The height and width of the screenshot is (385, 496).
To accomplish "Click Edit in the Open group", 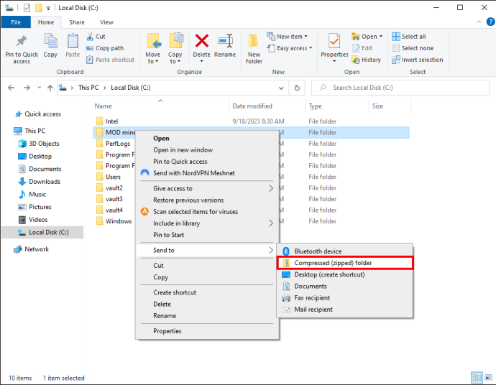I will (x=362, y=48).
